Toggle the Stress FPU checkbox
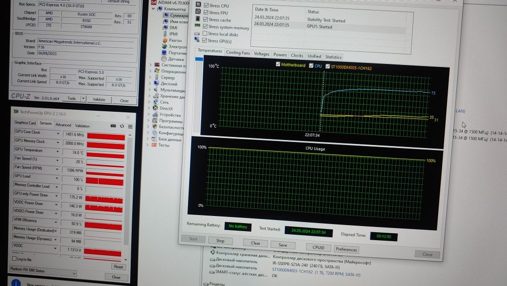 [206, 12]
